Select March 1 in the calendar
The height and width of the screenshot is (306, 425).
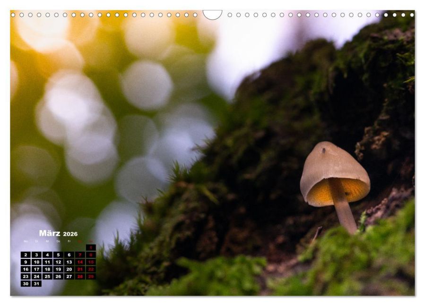pyautogui.click(x=91, y=247)
